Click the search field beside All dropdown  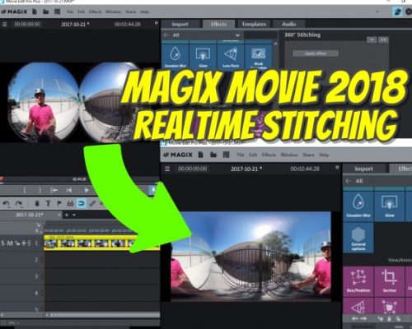click(x=260, y=35)
